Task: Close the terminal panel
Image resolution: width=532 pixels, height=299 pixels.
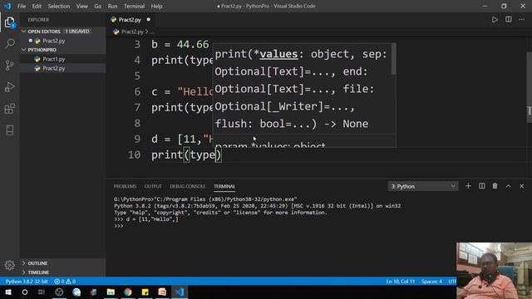Action: tap(521, 186)
